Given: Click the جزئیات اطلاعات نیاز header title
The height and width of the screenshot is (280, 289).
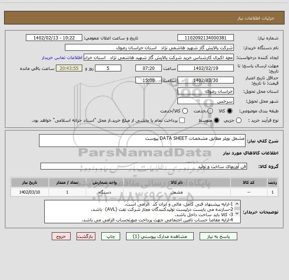Looking at the screenshot, I should (x=256, y=18).
